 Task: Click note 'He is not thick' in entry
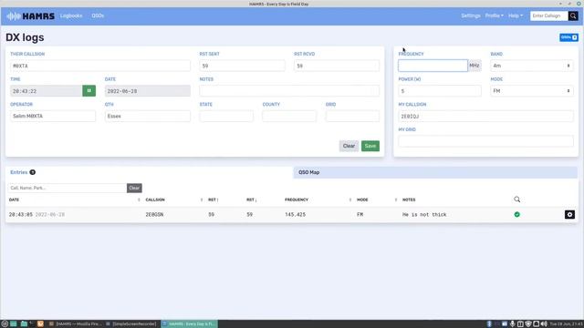(424, 215)
